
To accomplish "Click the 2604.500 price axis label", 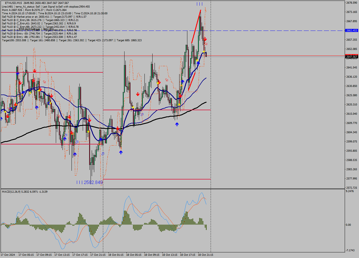I will [x=352, y=132].
